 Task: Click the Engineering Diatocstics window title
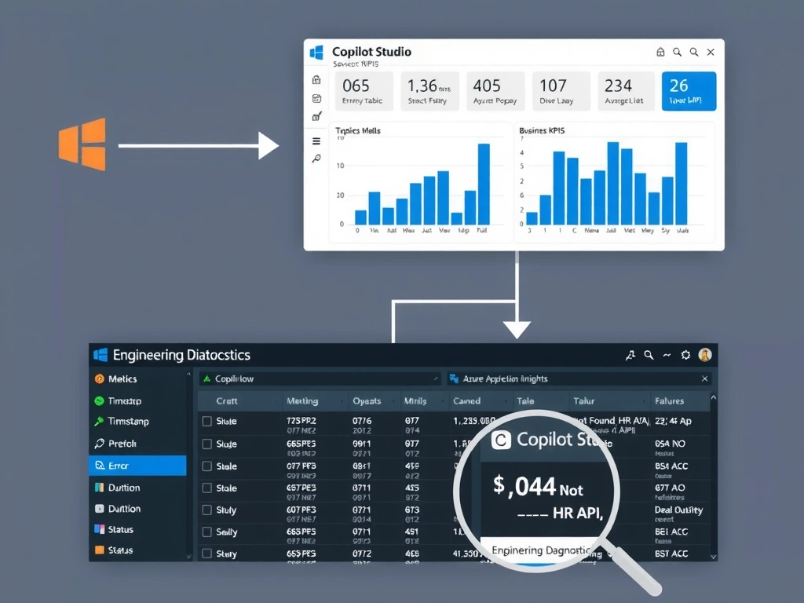tap(181, 355)
